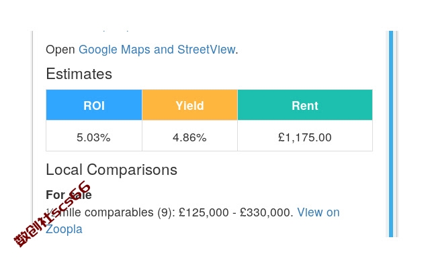Select the blue ROI column header
Viewport: 430px width, 268px height.
point(94,105)
